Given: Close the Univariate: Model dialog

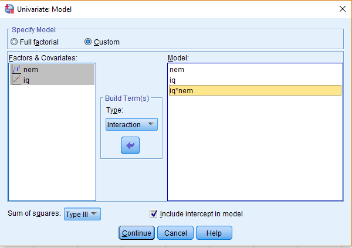Looking at the screenshot, I should [343, 9].
